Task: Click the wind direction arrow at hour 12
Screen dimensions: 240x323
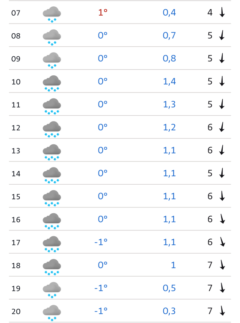Action: (222, 127)
